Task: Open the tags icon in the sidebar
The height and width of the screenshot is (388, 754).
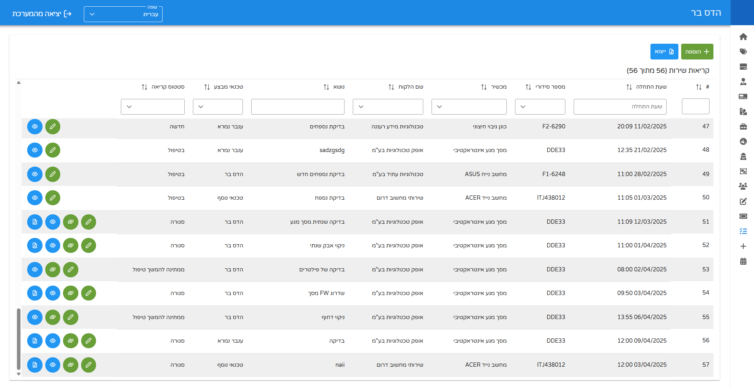Action: (x=743, y=52)
